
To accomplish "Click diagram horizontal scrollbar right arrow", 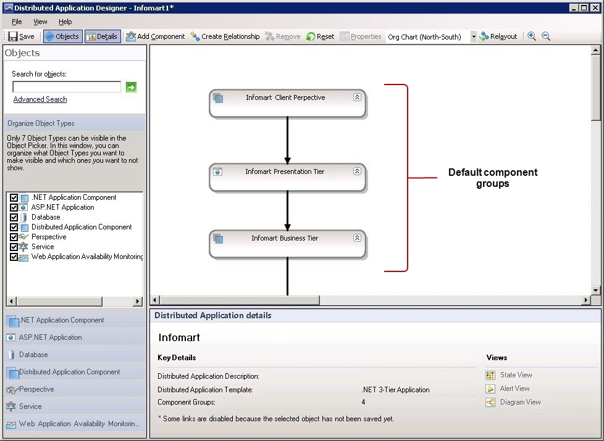I will pyautogui.click(x=586, y=300).
